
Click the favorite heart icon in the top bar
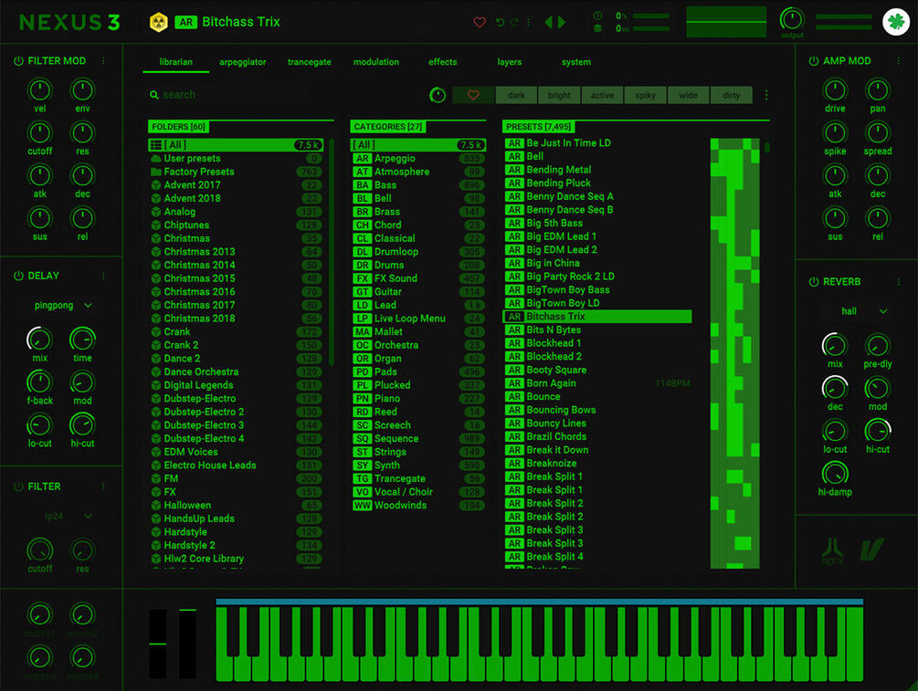point(480,22)
